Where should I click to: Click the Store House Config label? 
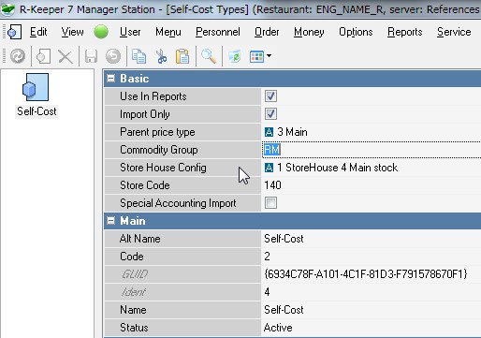tap(163, 168)
